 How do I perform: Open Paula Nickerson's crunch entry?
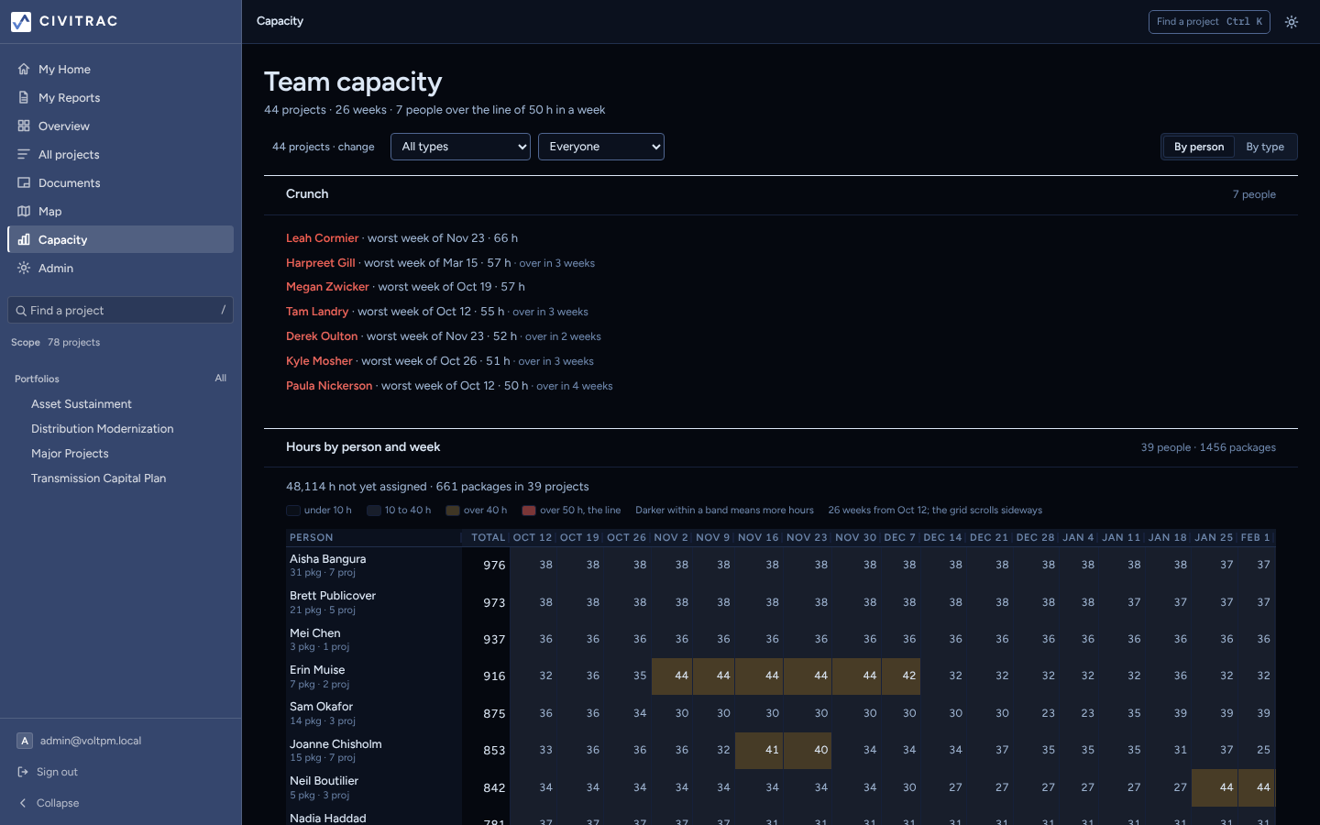coord(329,386)
